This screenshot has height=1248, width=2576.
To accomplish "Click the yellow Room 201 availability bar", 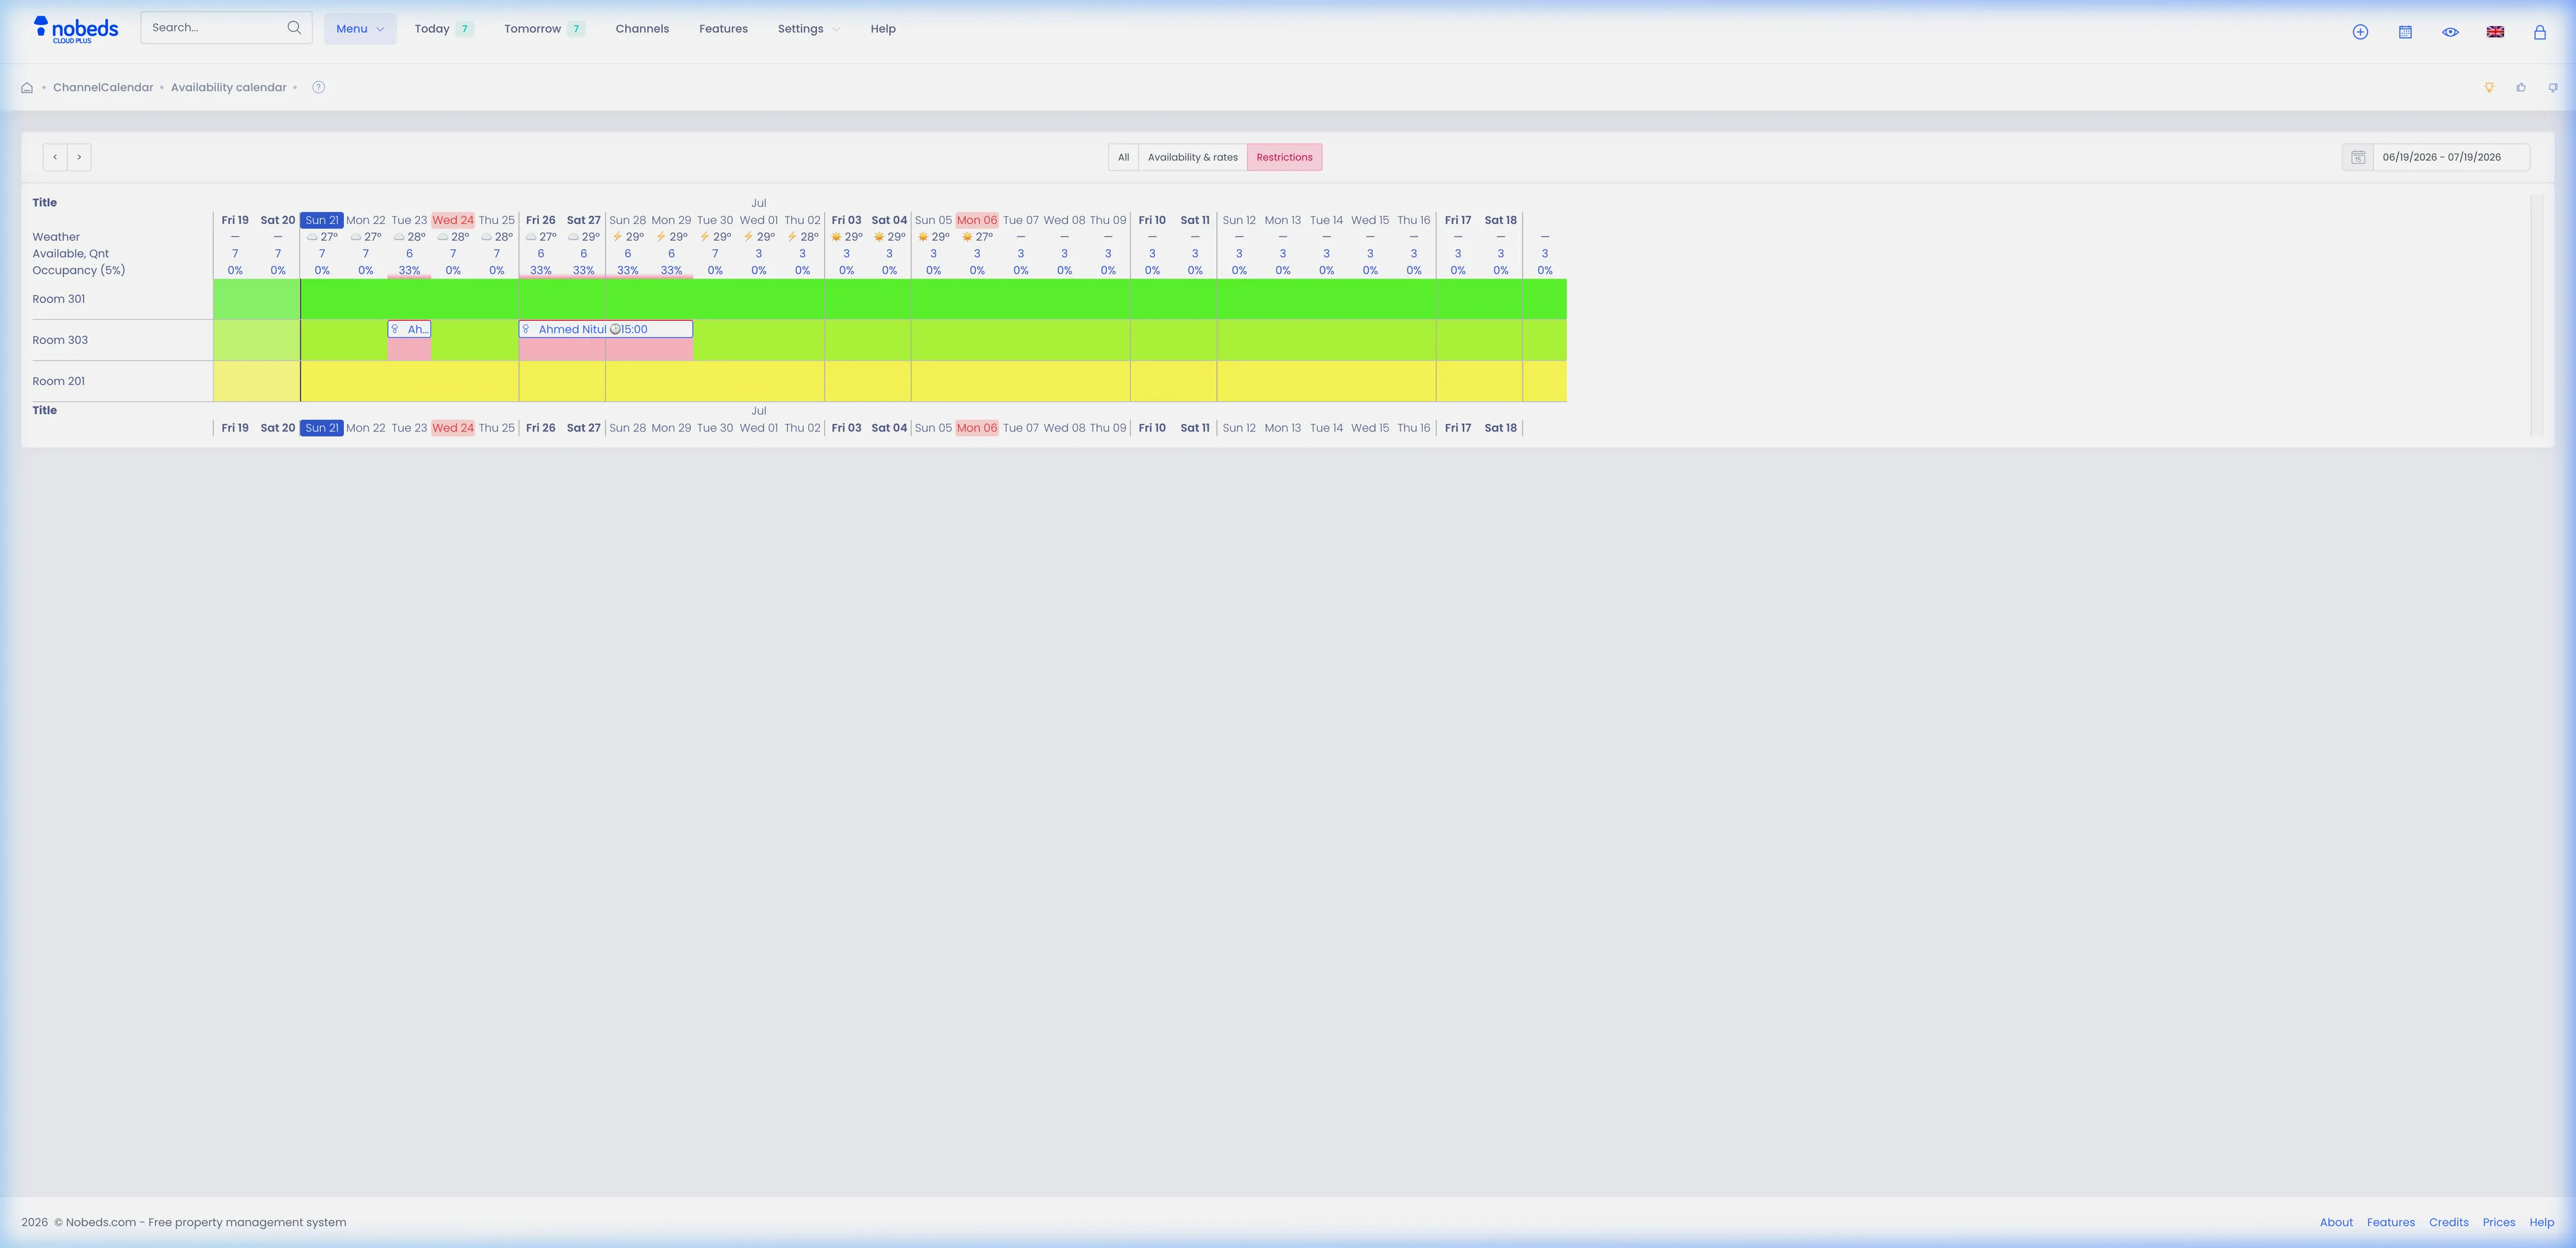I will click(890, 381).
